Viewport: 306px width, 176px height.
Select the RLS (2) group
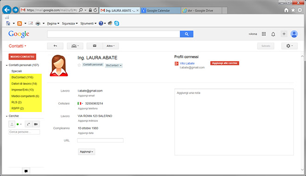[x=16, y=102]
